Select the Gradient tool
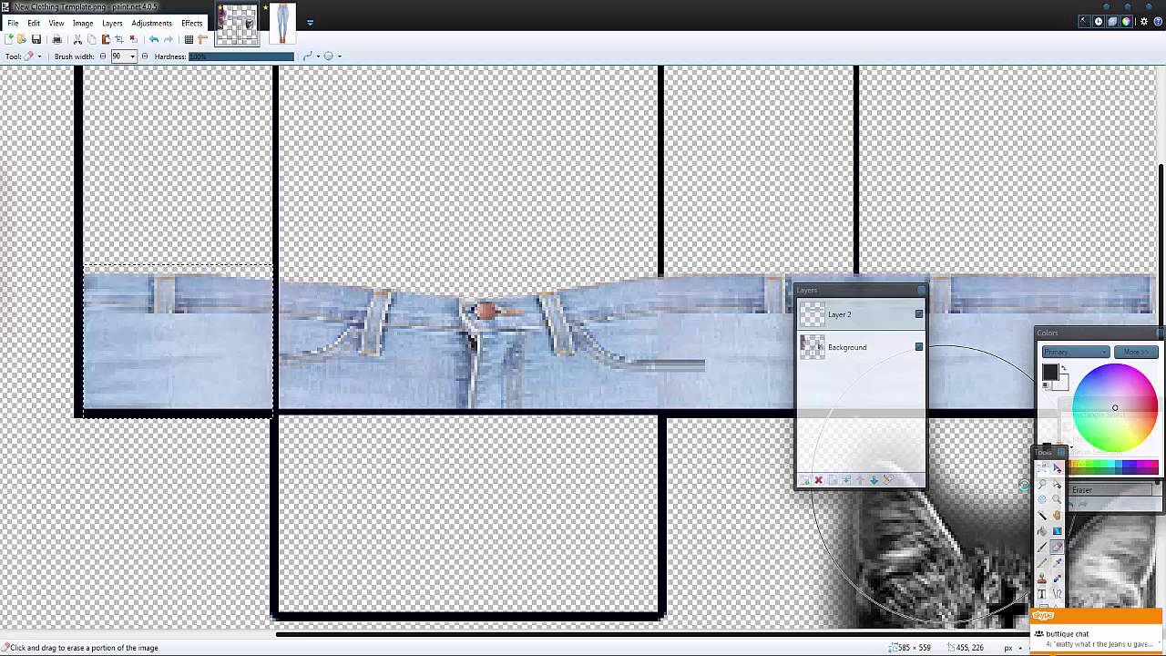1166x656 pixels. tap(1057, 530)
